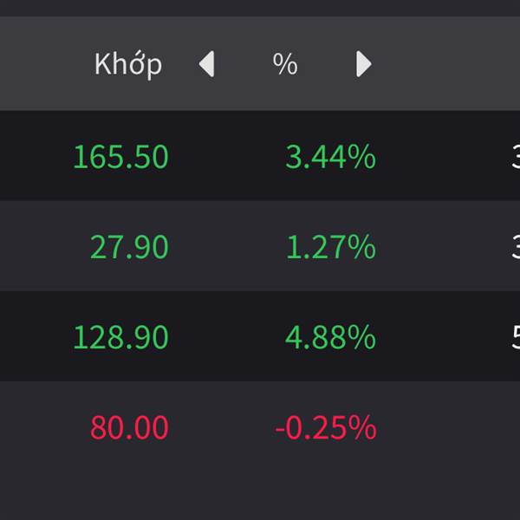Select the 1.27% percent cell
This screenshot has width=520, height=520.
tap(330, 247)
